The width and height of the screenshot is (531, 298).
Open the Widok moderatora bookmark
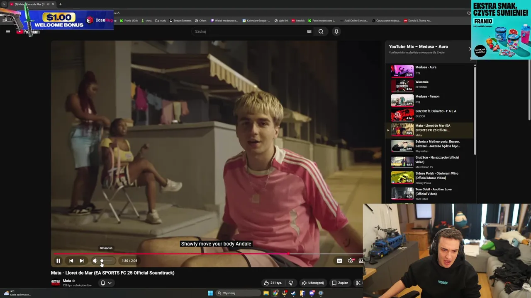(224, 21)
